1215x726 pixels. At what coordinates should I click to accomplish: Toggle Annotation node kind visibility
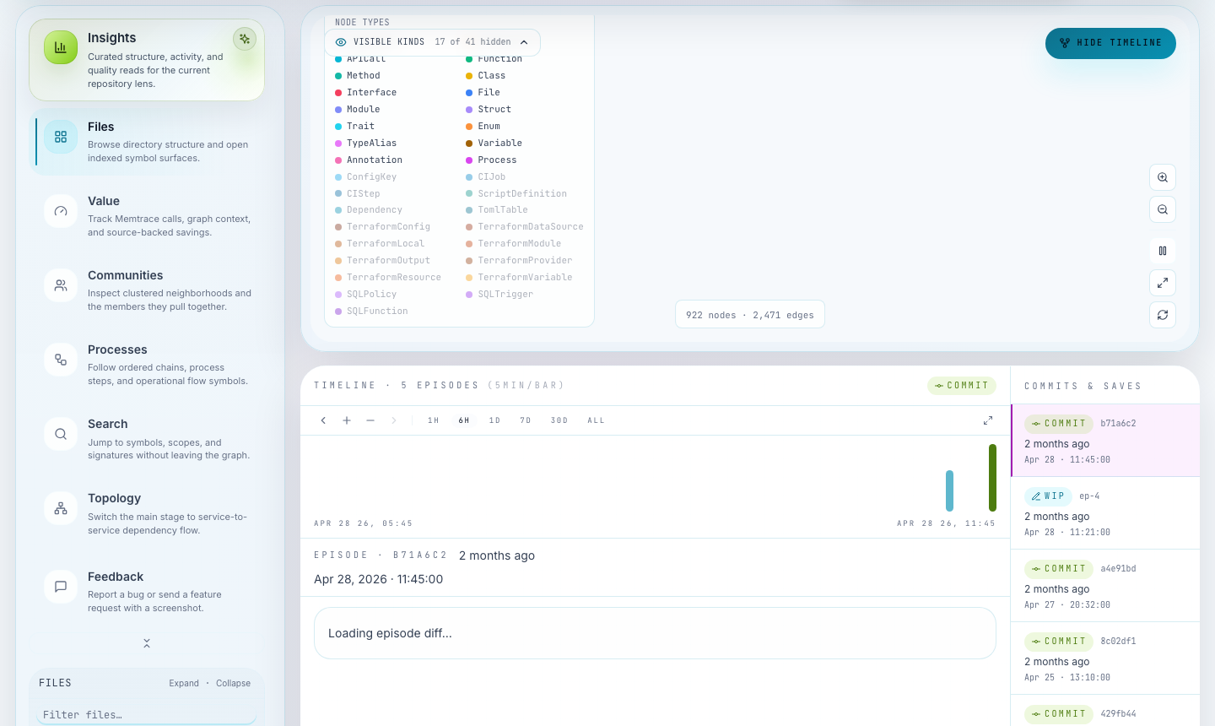(369, 160)
